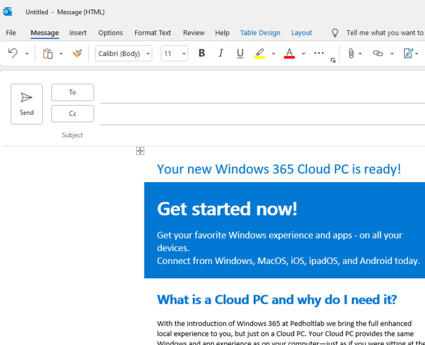
Task: Open the Format Text tab
Action: pyautogui.click(x=153, y=33)
